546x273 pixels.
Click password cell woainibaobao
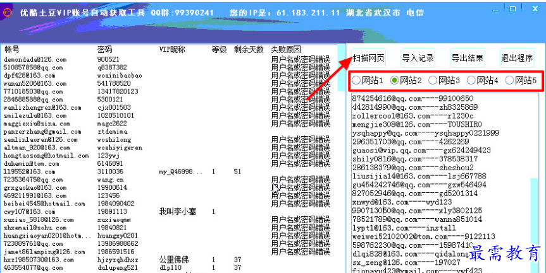click(x=120, y=76)
